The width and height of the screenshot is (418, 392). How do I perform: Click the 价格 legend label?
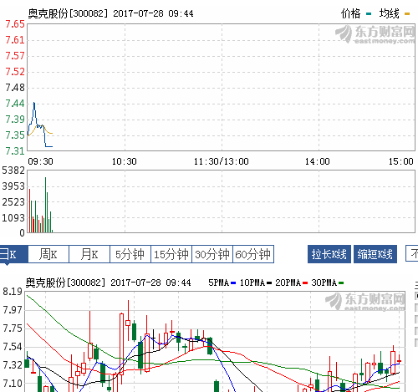(351, 13)
